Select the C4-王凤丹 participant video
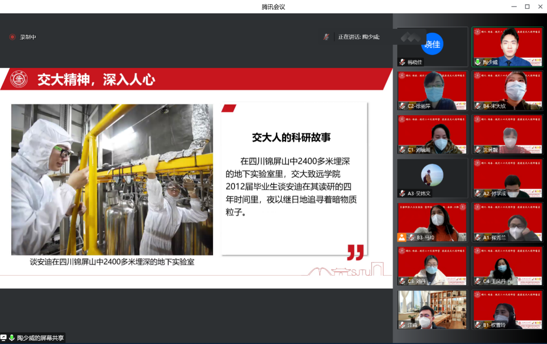 click(x=507, y=266)
